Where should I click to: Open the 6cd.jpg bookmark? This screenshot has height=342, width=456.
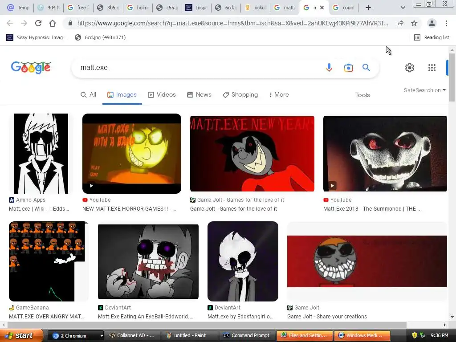click(x=100, y=37)
